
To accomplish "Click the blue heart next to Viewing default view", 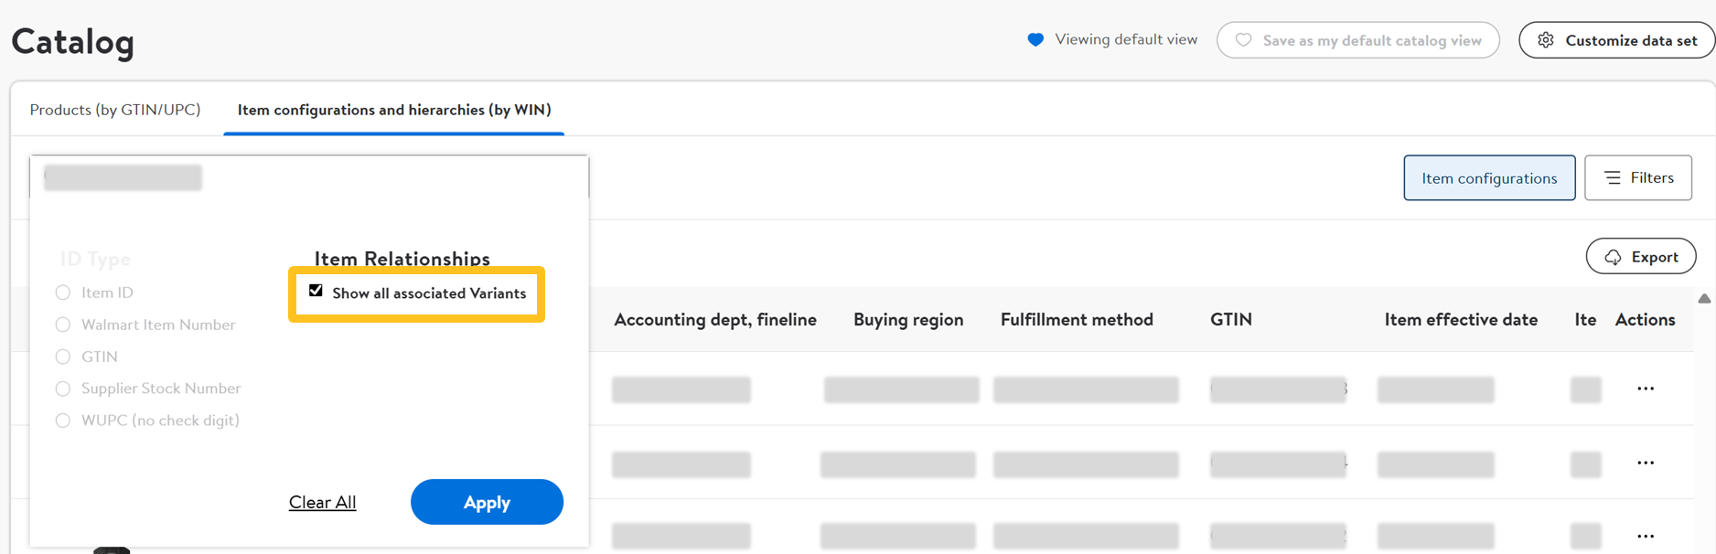I will coord(1035,39).
